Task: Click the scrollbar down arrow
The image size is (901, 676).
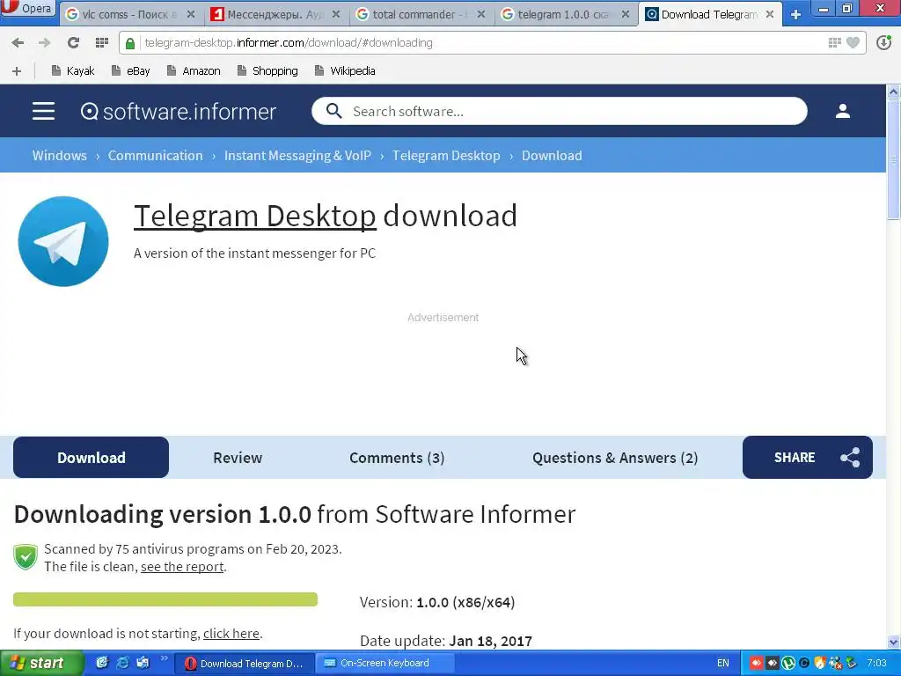Action: (894, 643)
